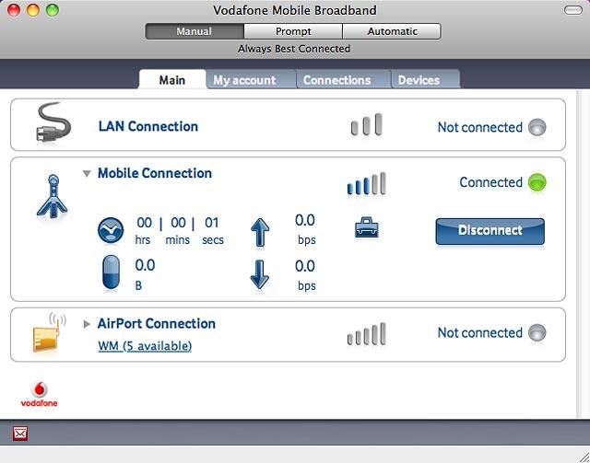
Task: Click the AirPort Connection signal bars
Action: point(367,334)
